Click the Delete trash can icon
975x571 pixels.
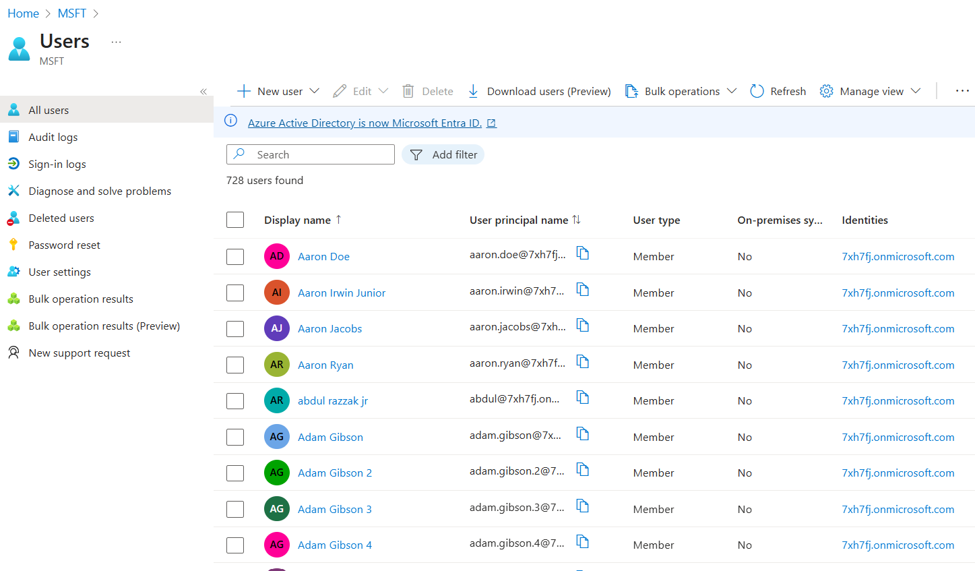[x=408, y=91]
